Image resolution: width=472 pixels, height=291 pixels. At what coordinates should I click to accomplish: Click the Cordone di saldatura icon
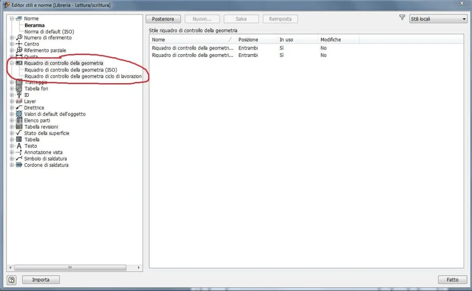pos(19,165)
